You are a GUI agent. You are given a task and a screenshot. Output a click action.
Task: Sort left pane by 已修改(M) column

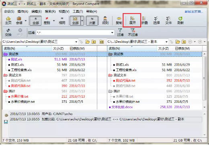coord(82,48)
